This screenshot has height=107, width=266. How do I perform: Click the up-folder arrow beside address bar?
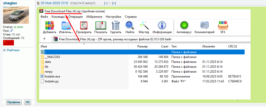[x=44, y=39]
